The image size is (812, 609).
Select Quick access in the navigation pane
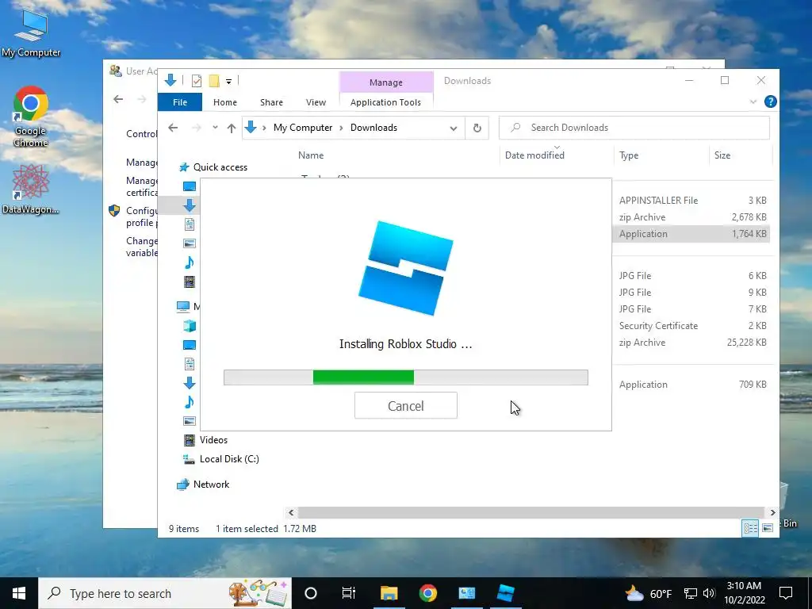pos(220,167)
